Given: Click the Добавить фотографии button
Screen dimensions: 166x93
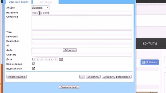Looking at the screenshot, I should (117, 77).
